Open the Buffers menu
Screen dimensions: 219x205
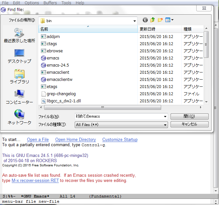(50, 3)
